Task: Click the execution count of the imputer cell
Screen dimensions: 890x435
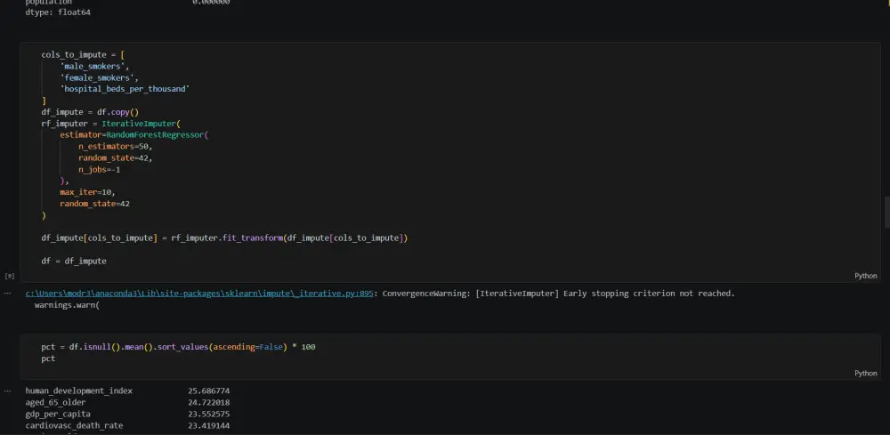Action: [9, 276]
